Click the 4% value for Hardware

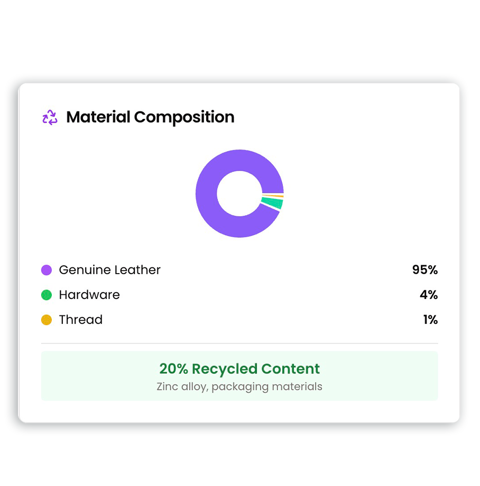point(429,295)
